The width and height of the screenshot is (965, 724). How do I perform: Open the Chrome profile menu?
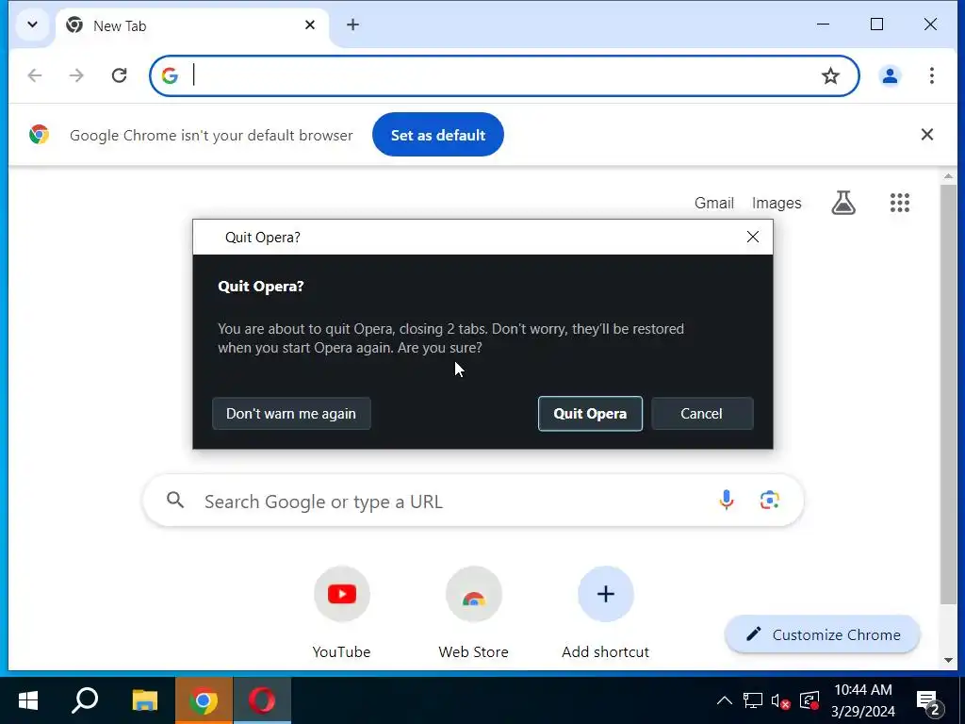(x=890, y=75)
